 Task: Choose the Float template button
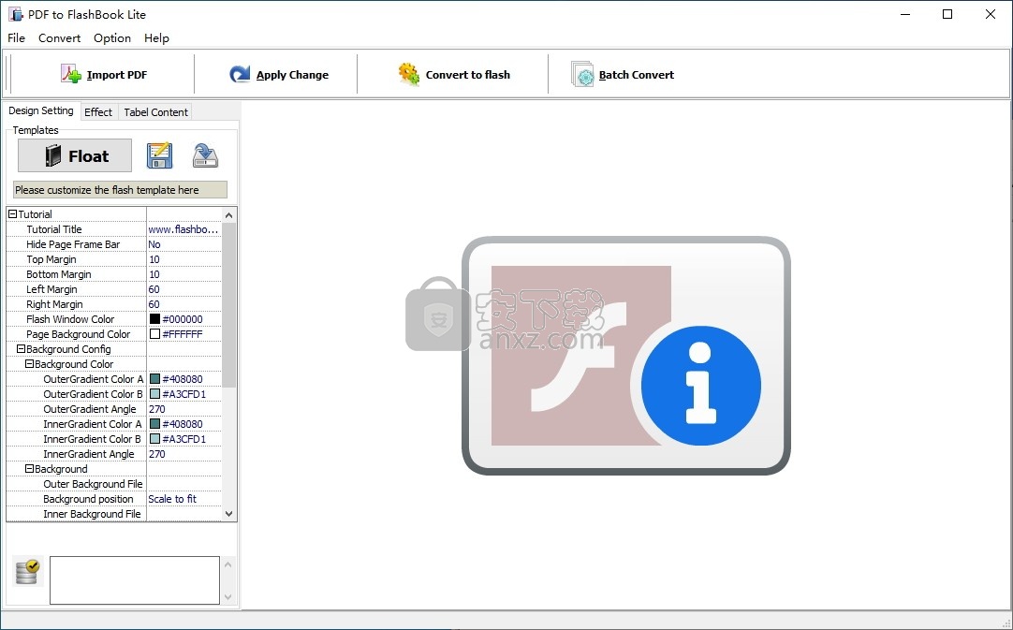coord(75,155)
